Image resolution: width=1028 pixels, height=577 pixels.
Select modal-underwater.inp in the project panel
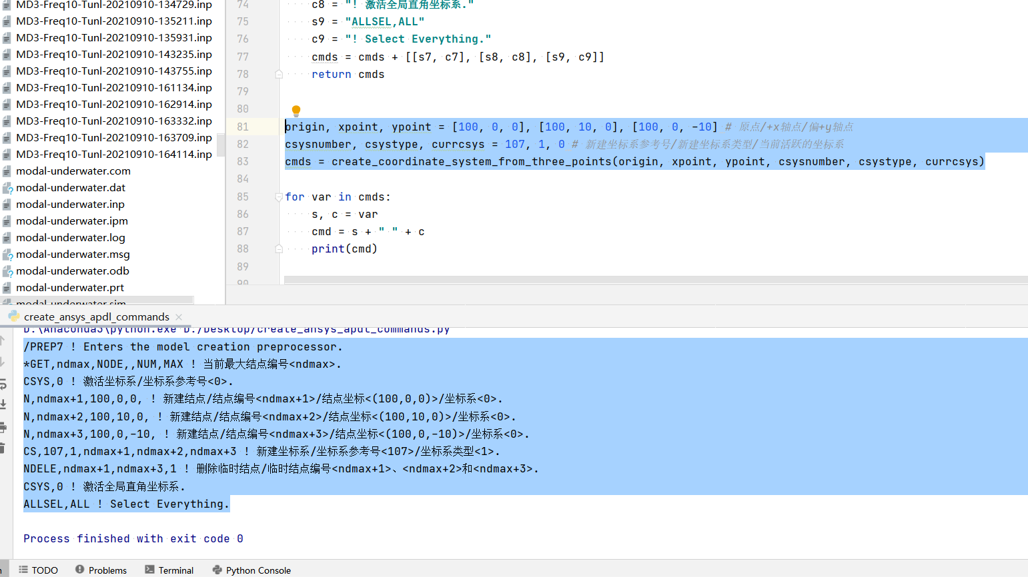(x=71, y=204)
